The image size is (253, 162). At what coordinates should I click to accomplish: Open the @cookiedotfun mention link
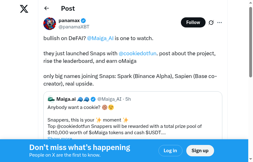tap(137, 53)
